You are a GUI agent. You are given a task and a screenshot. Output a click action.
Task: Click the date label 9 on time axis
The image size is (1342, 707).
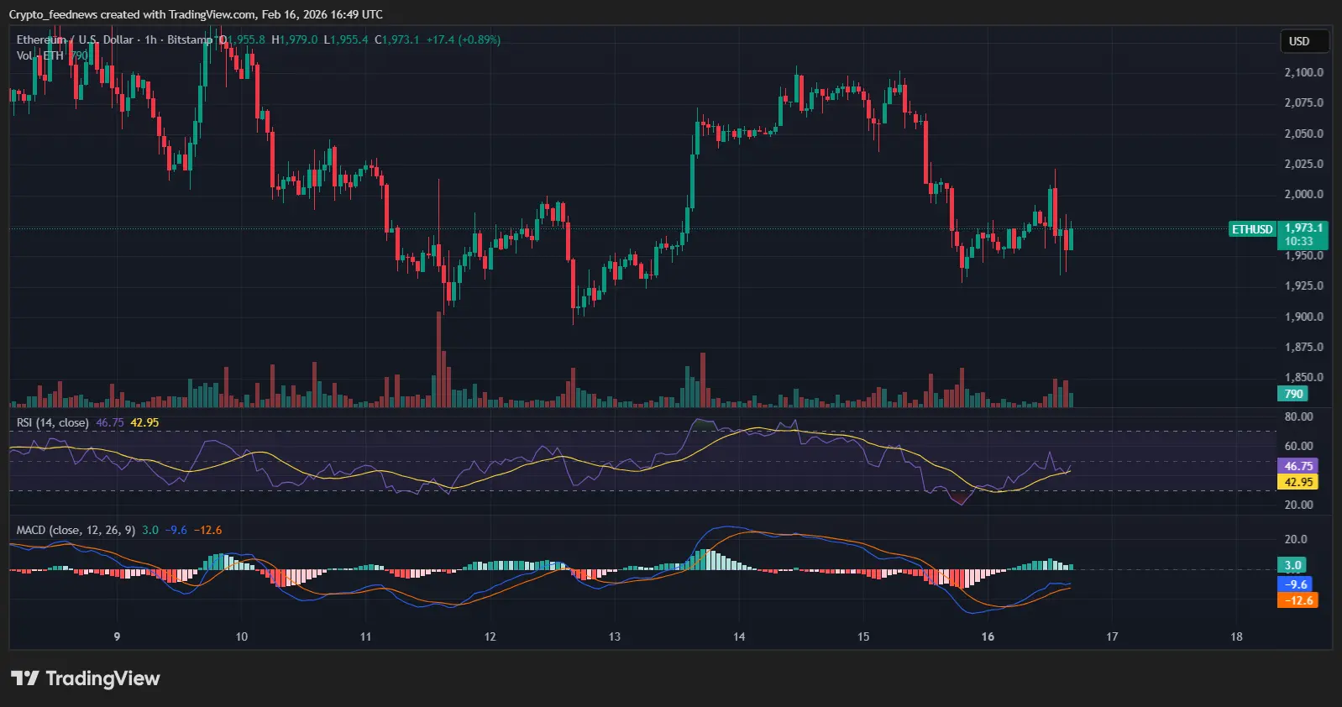[117, 636]
